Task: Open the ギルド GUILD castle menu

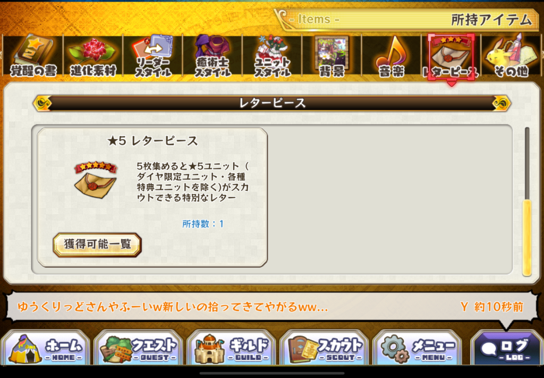Action: [x=231, y=348]
